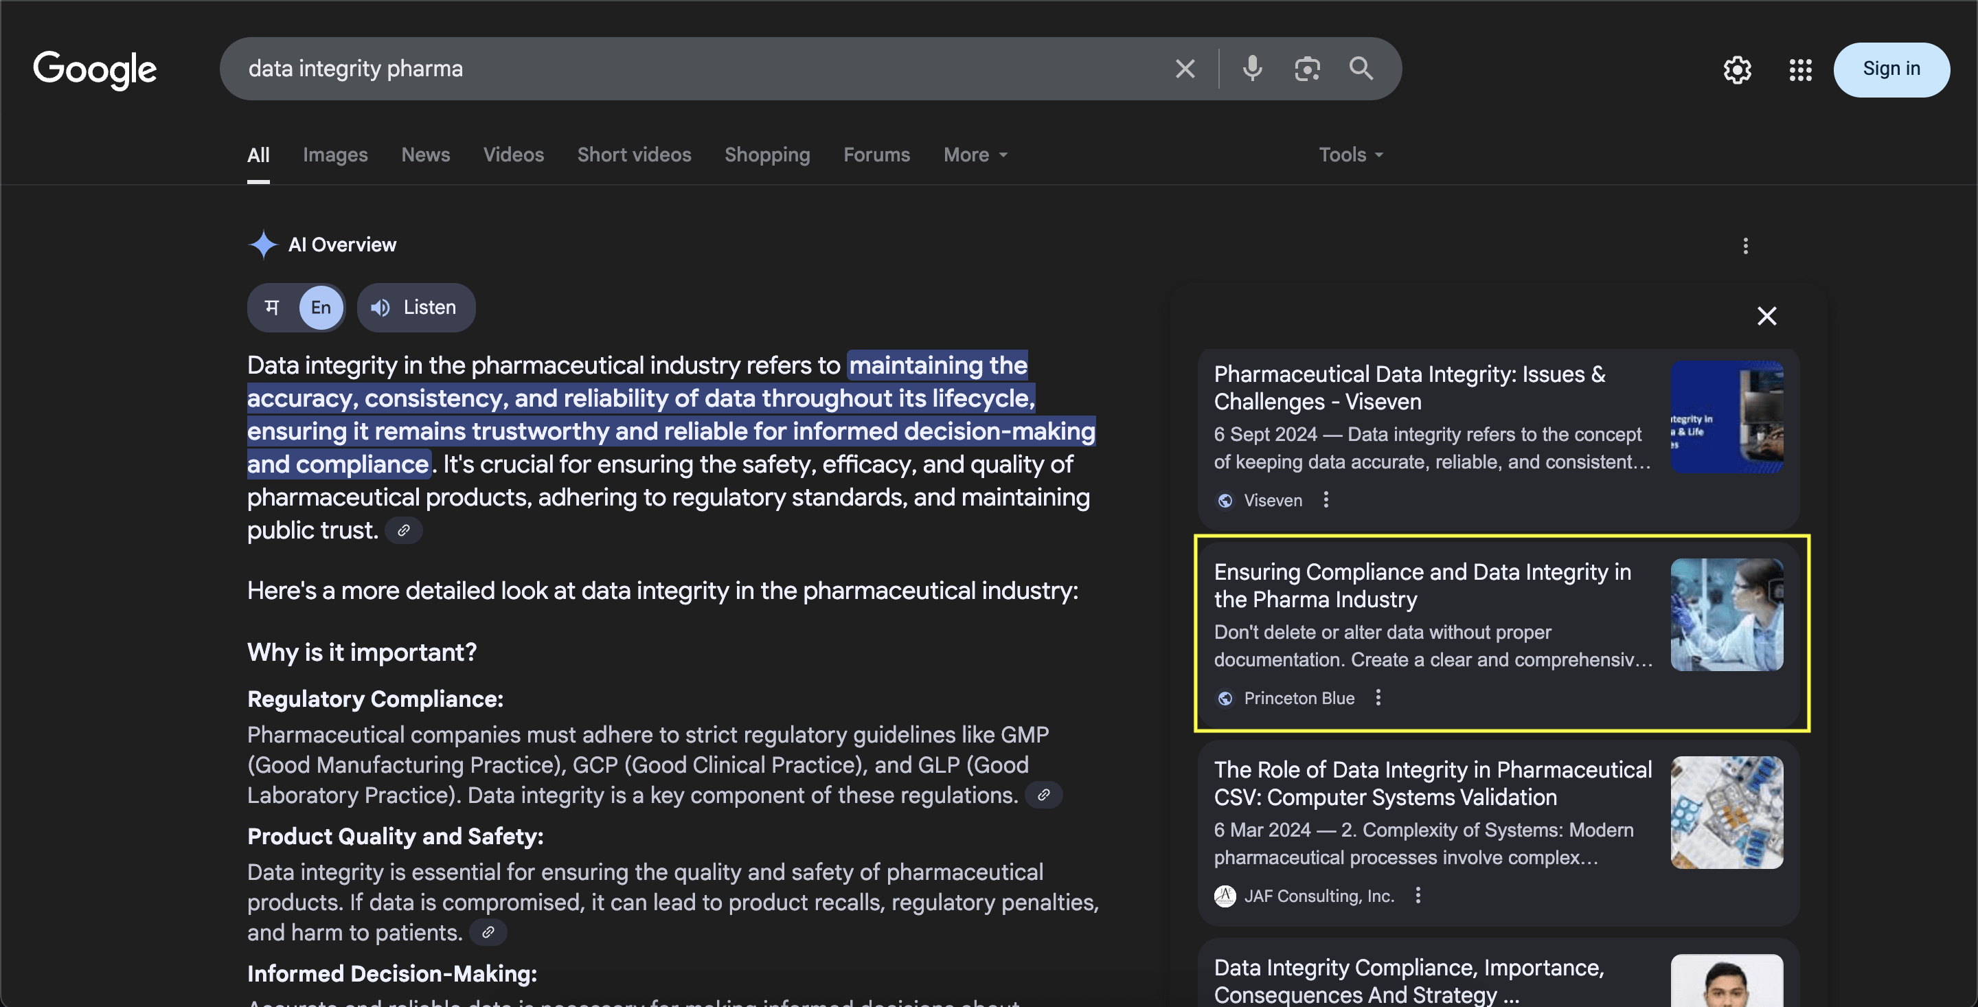Viewport: 1978px width, 1007px height.
Task: Click the 'Product Quality and Safety:' subheading
Action: [x=395, y=837]
